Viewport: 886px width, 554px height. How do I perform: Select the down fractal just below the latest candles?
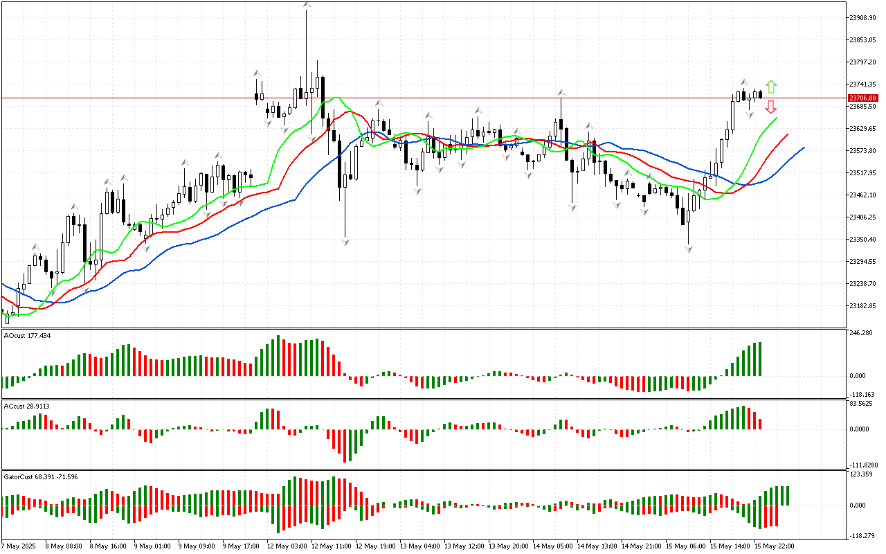750,114
